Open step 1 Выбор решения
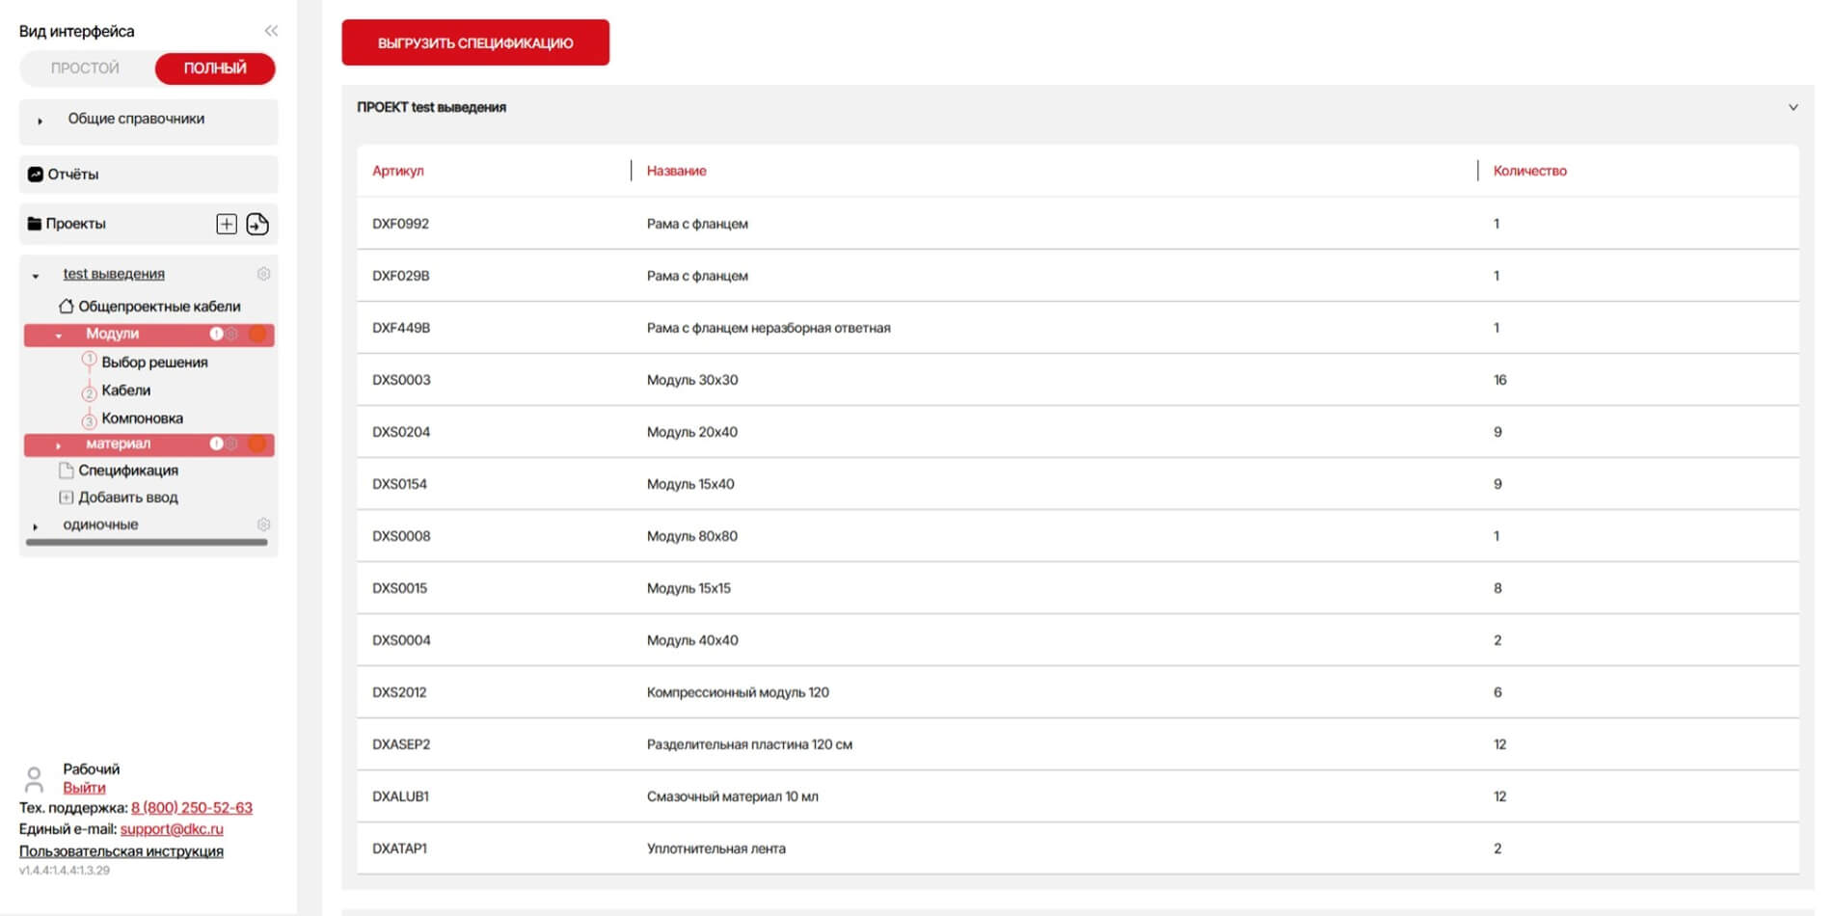 (x=154, y=363)
